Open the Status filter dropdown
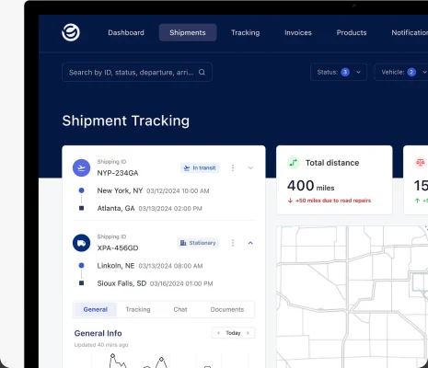 tap(339, 72)
